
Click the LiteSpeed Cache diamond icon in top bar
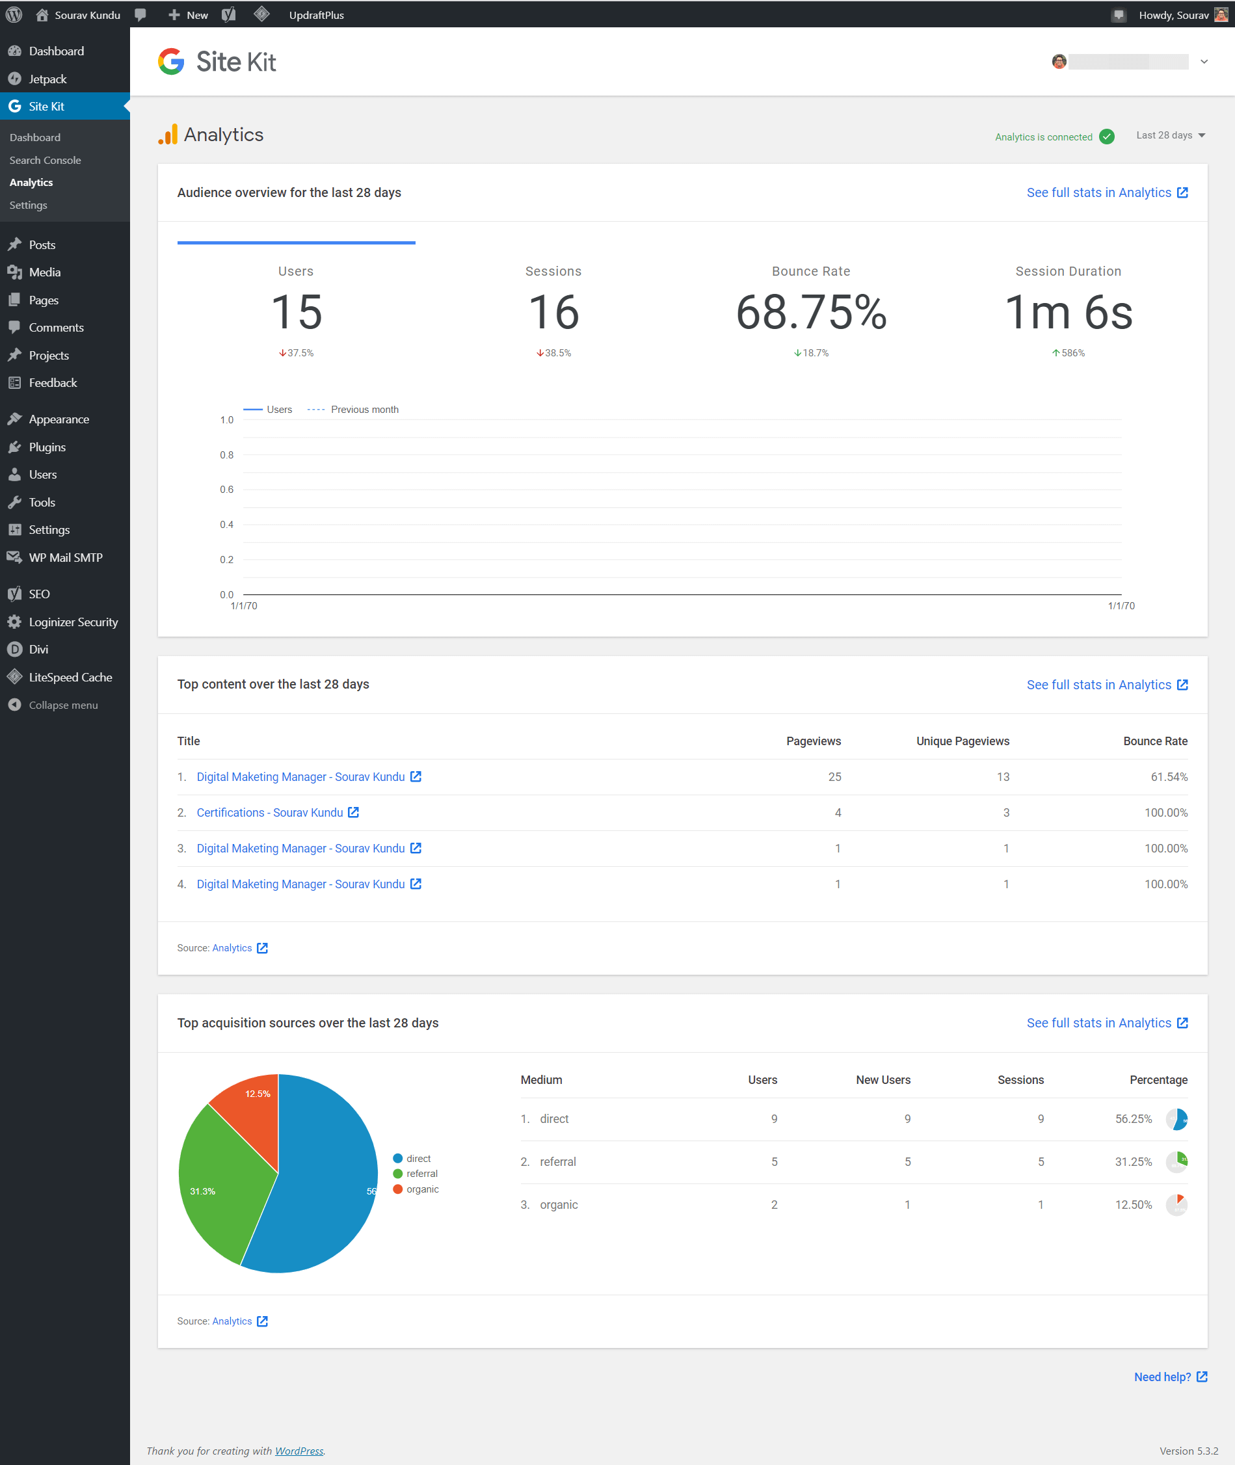pos(261,15)
